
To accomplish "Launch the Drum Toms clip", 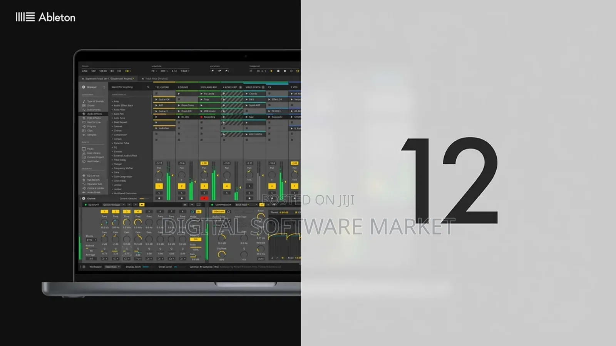I will 179,105.
